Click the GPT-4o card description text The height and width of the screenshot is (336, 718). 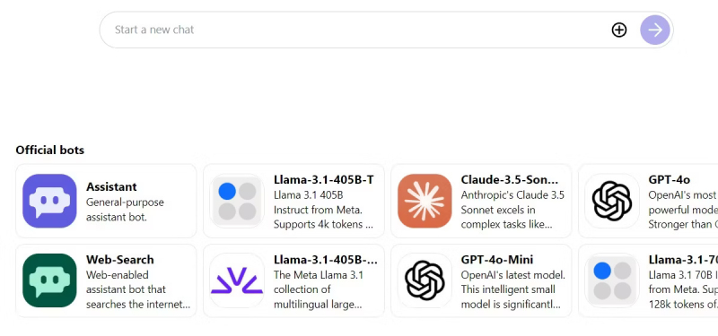683,210
